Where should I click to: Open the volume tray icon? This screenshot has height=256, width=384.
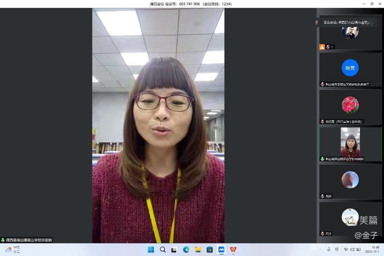click(x=352, y=250)
